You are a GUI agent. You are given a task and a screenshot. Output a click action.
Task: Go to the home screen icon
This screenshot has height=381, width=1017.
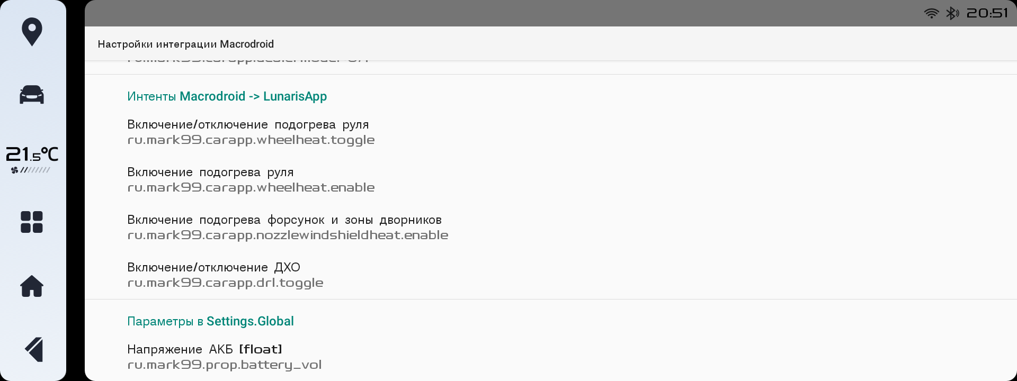[x=32, y=286]
